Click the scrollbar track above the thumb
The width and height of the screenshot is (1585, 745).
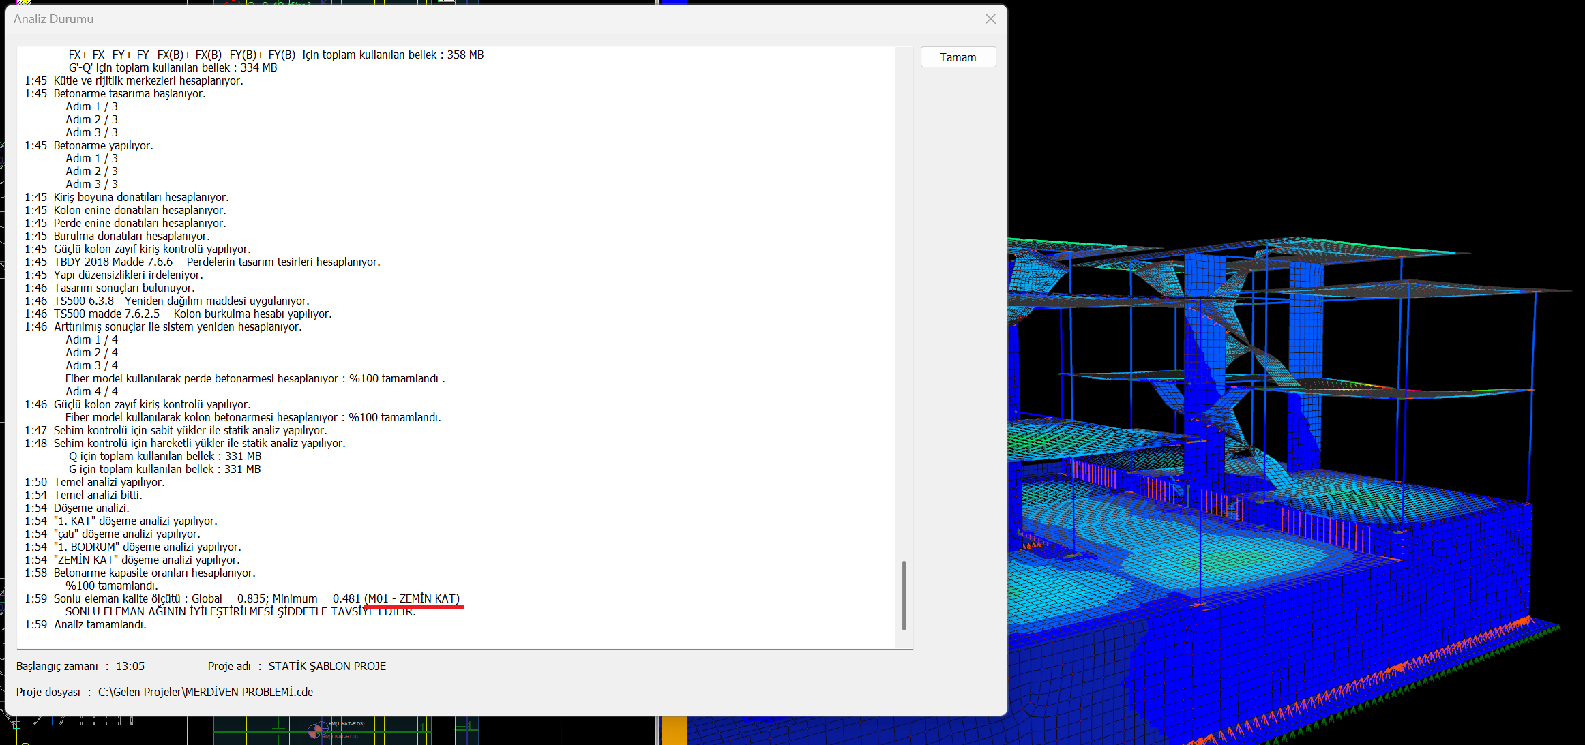coord(904,307)
